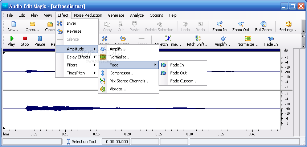Choose Fade In from the Fade submenu
The image size is (307, 147).
183,65
